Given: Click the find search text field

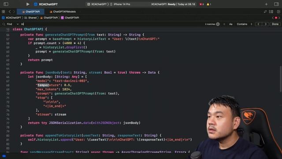Looking at the screenshot, I should [x=111, y=24].
